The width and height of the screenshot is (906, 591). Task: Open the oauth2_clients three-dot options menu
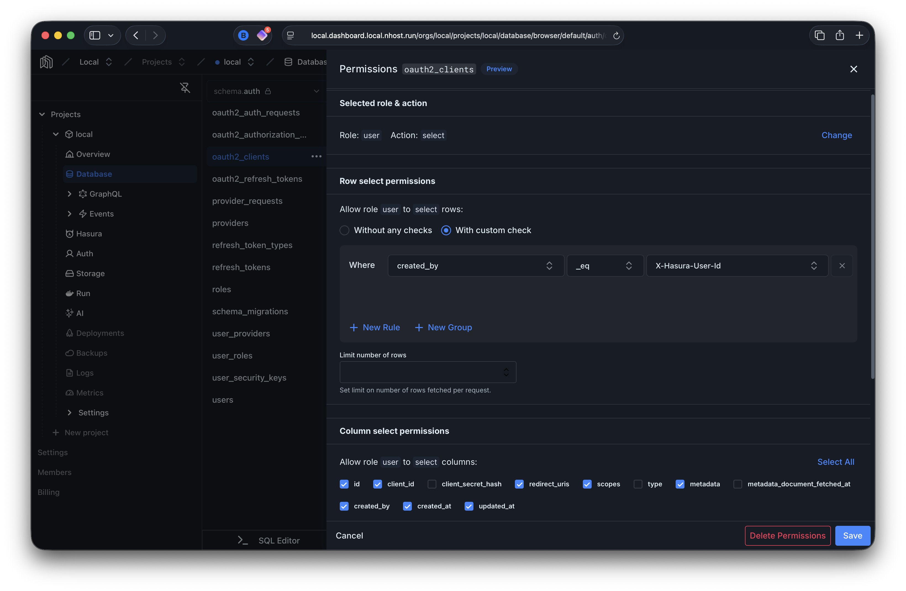tap(316, 156)
